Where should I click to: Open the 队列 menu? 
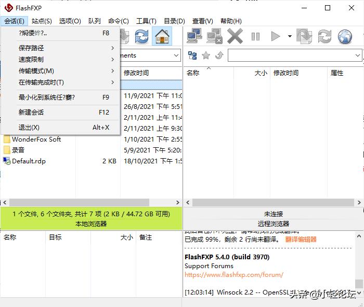pos(95,21)
